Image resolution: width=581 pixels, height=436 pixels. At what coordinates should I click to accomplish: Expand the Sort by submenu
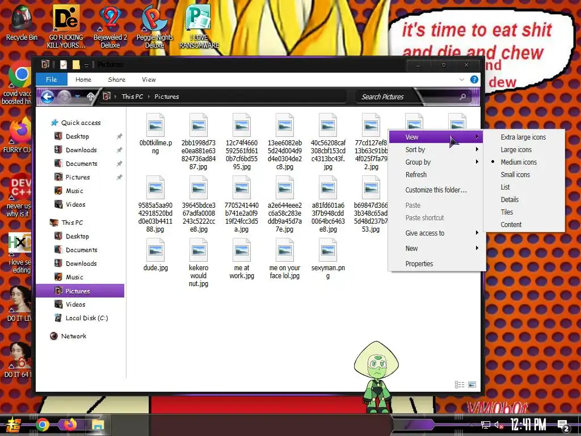(436, 150)
